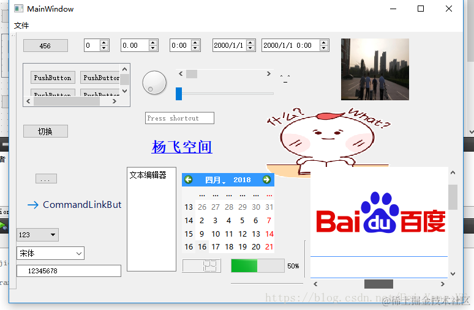Click the 456 button
The image size is (474, 310).
45,46
